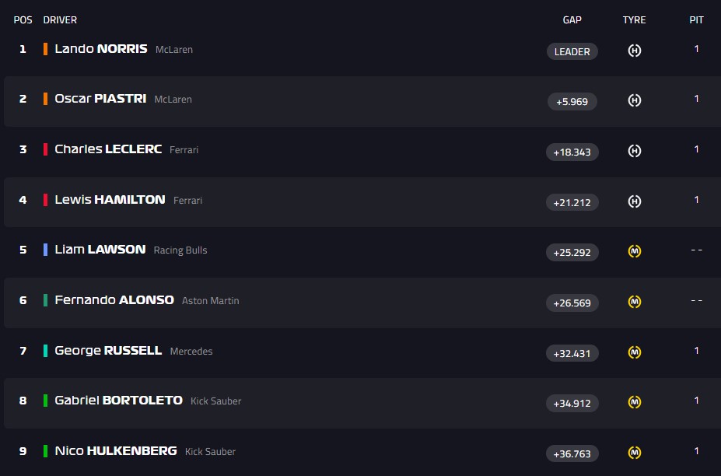
Task: Click the orange McLaren color bar beside Piastri
Action: tap(46, 99)
